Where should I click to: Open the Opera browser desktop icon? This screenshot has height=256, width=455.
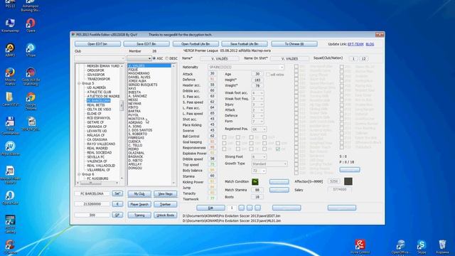pos(31,25)
